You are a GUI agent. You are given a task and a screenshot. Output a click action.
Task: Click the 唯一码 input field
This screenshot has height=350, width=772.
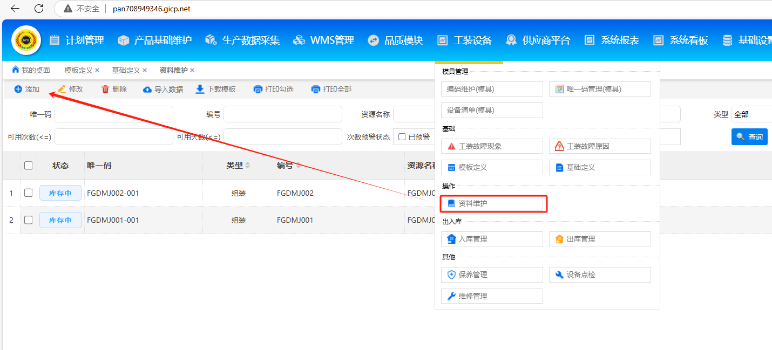tap(113, 114)
